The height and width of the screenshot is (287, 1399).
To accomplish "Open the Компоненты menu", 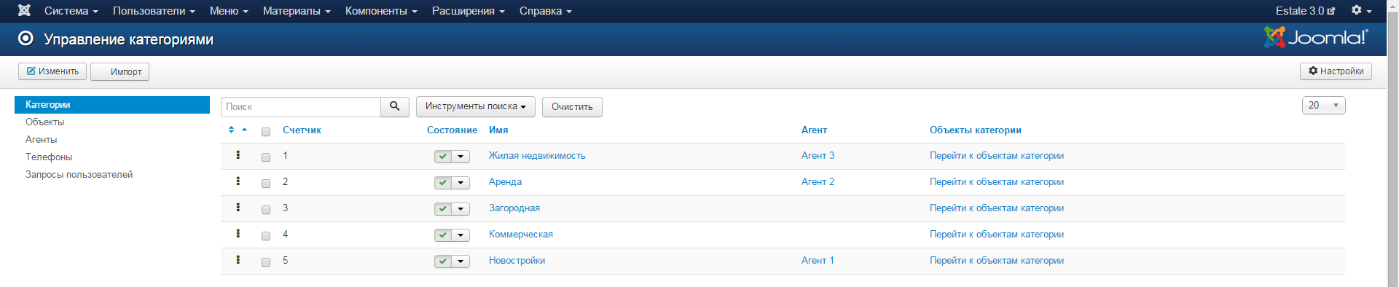I will (x=381, y=11).
